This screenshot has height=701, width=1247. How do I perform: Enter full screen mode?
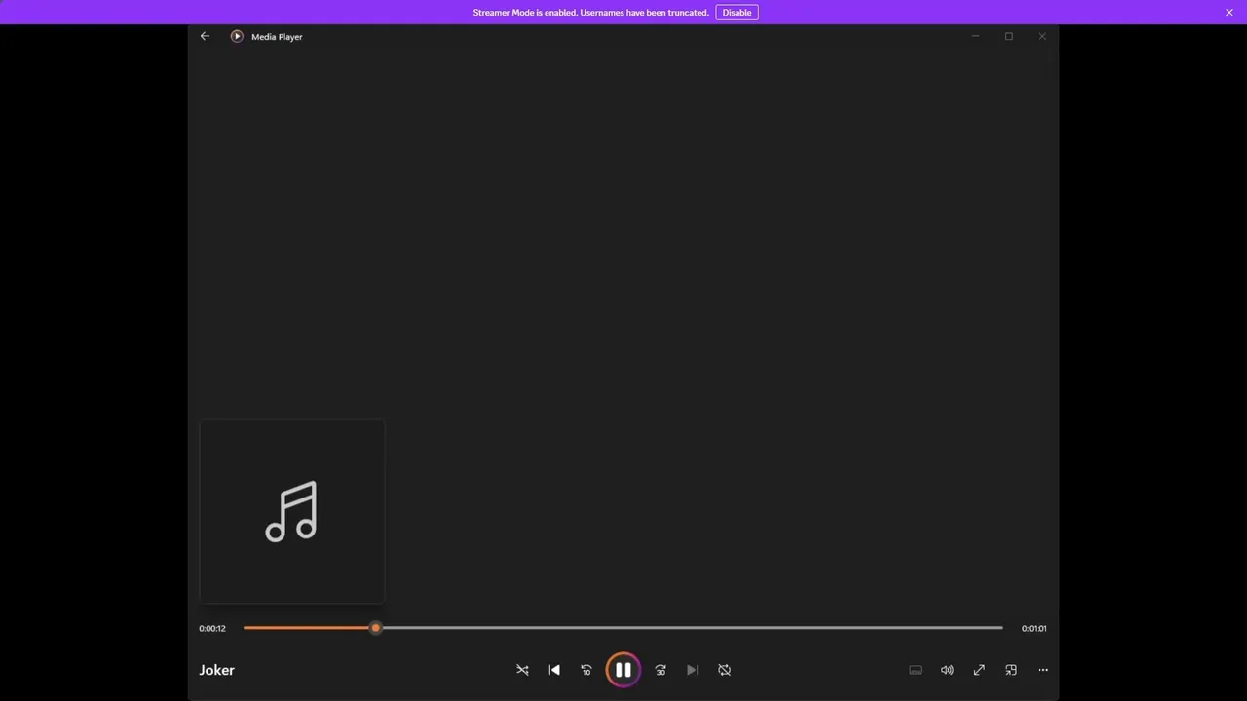click(x=979, y=670)
